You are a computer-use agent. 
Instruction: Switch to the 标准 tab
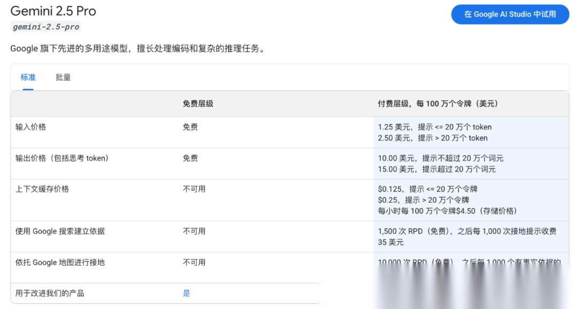(x=28, y=78)
